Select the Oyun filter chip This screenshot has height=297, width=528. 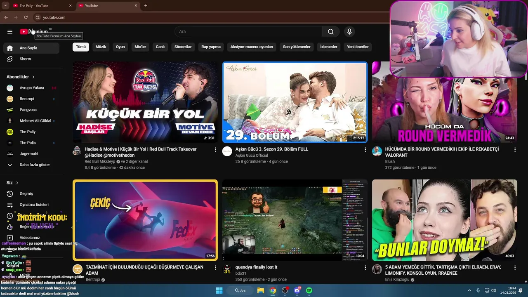click(120, 47)
